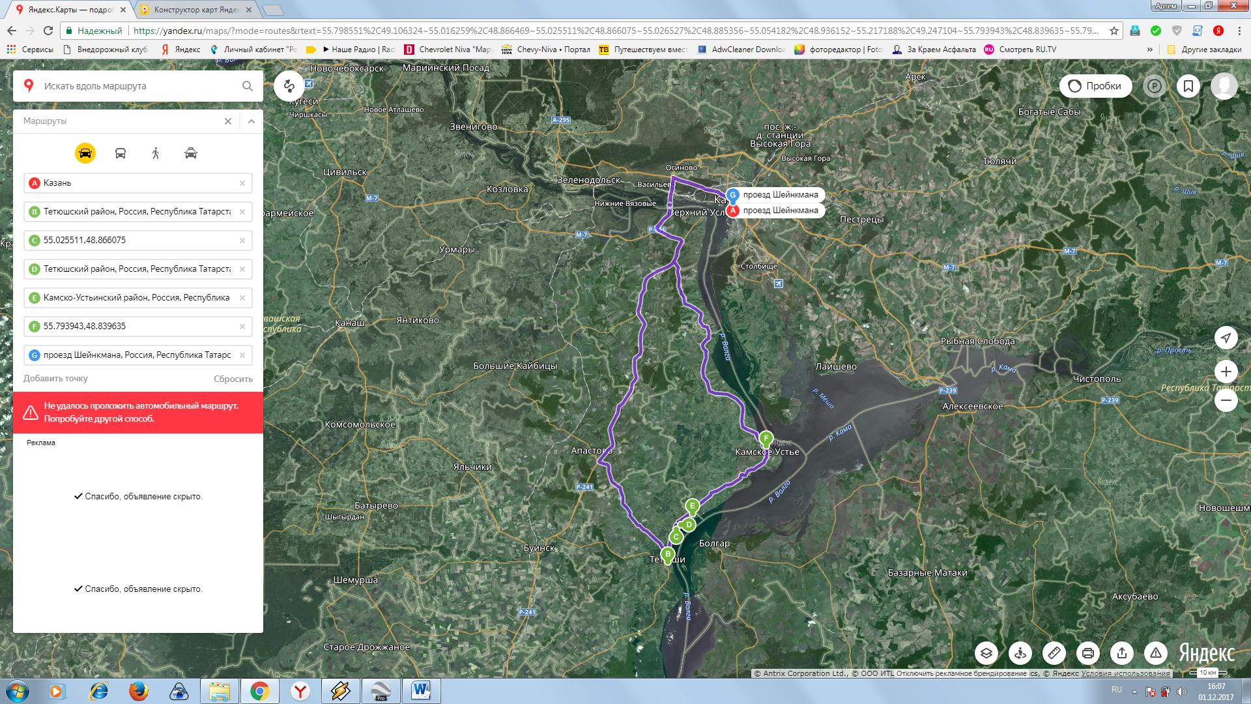Remove waypoint F 55.793943,48.839635
The image size is (1251, 704).
(x=242, y=327)
